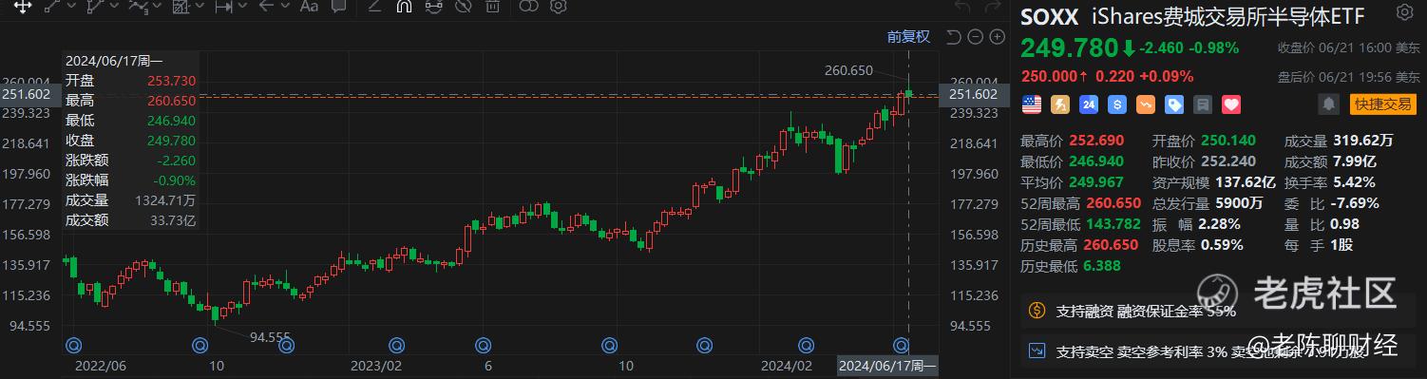
Task: Click the redo arrow above chart
Action: point(993,8)
